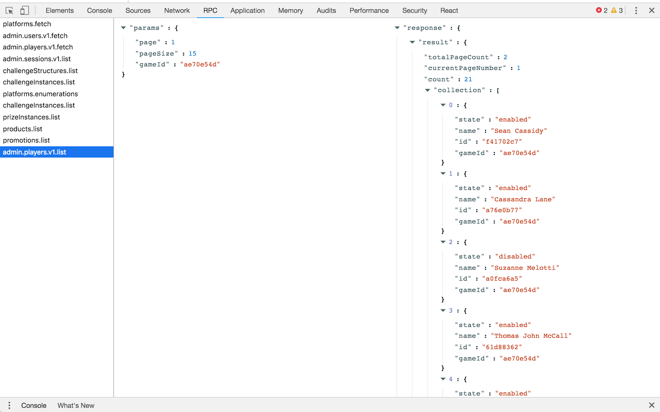Close the bottom console drawer
Image resolution: width=660 pixels, height=412 pixels.
pos(652,405)
